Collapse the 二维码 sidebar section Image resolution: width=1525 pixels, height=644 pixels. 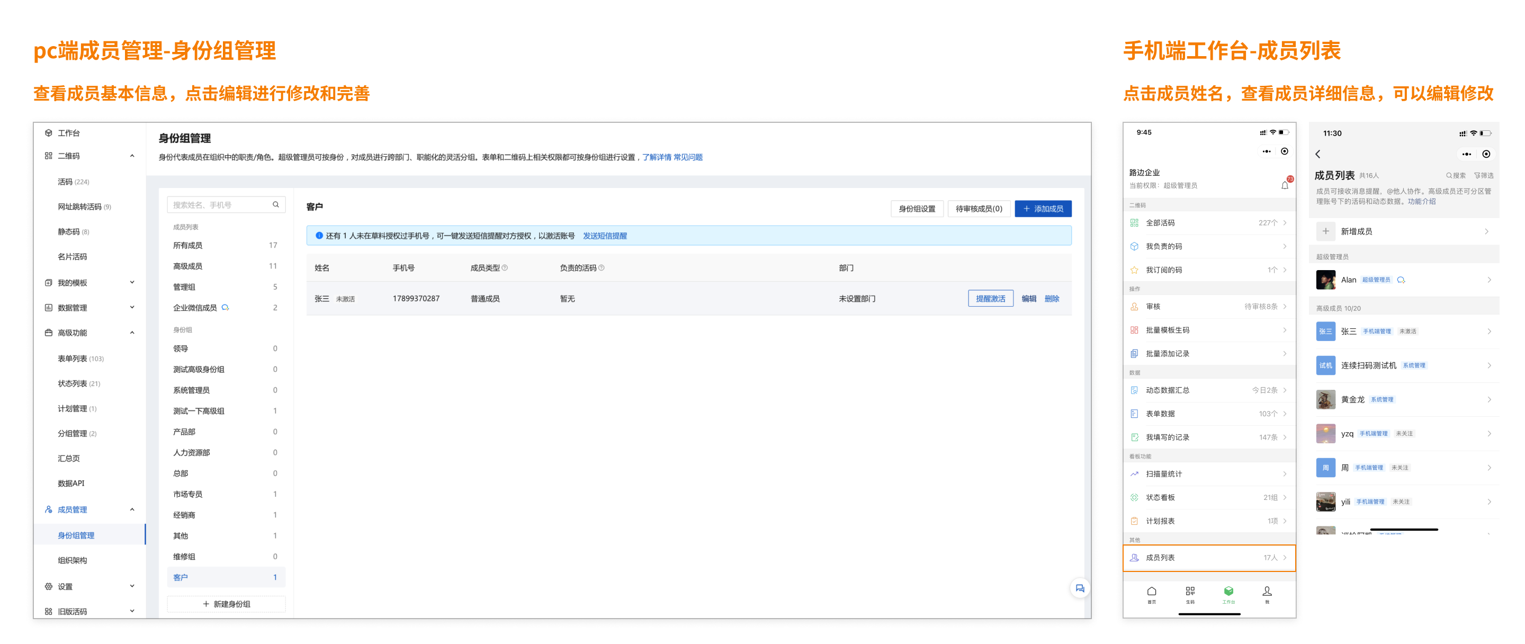tap(132, 156)
